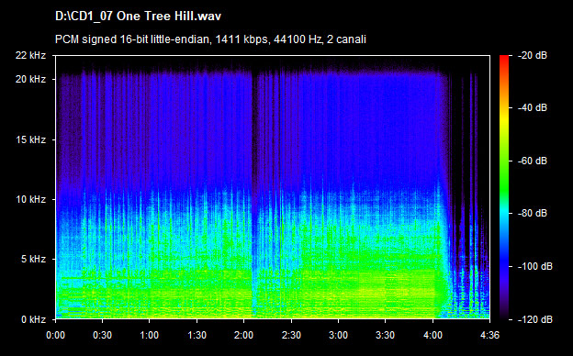Click the 22 kHz frequency axis label
Screen dimensions: 573x356
[30, 55]
